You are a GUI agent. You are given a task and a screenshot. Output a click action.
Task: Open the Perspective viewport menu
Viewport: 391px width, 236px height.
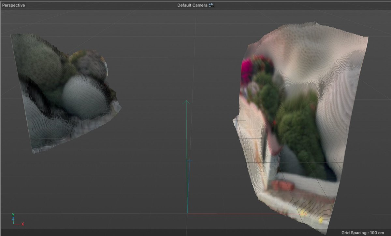tap(13, 5)
